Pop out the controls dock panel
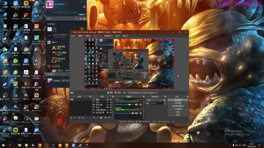The width and height of the screenshot is (264, 148). (187, 97)
